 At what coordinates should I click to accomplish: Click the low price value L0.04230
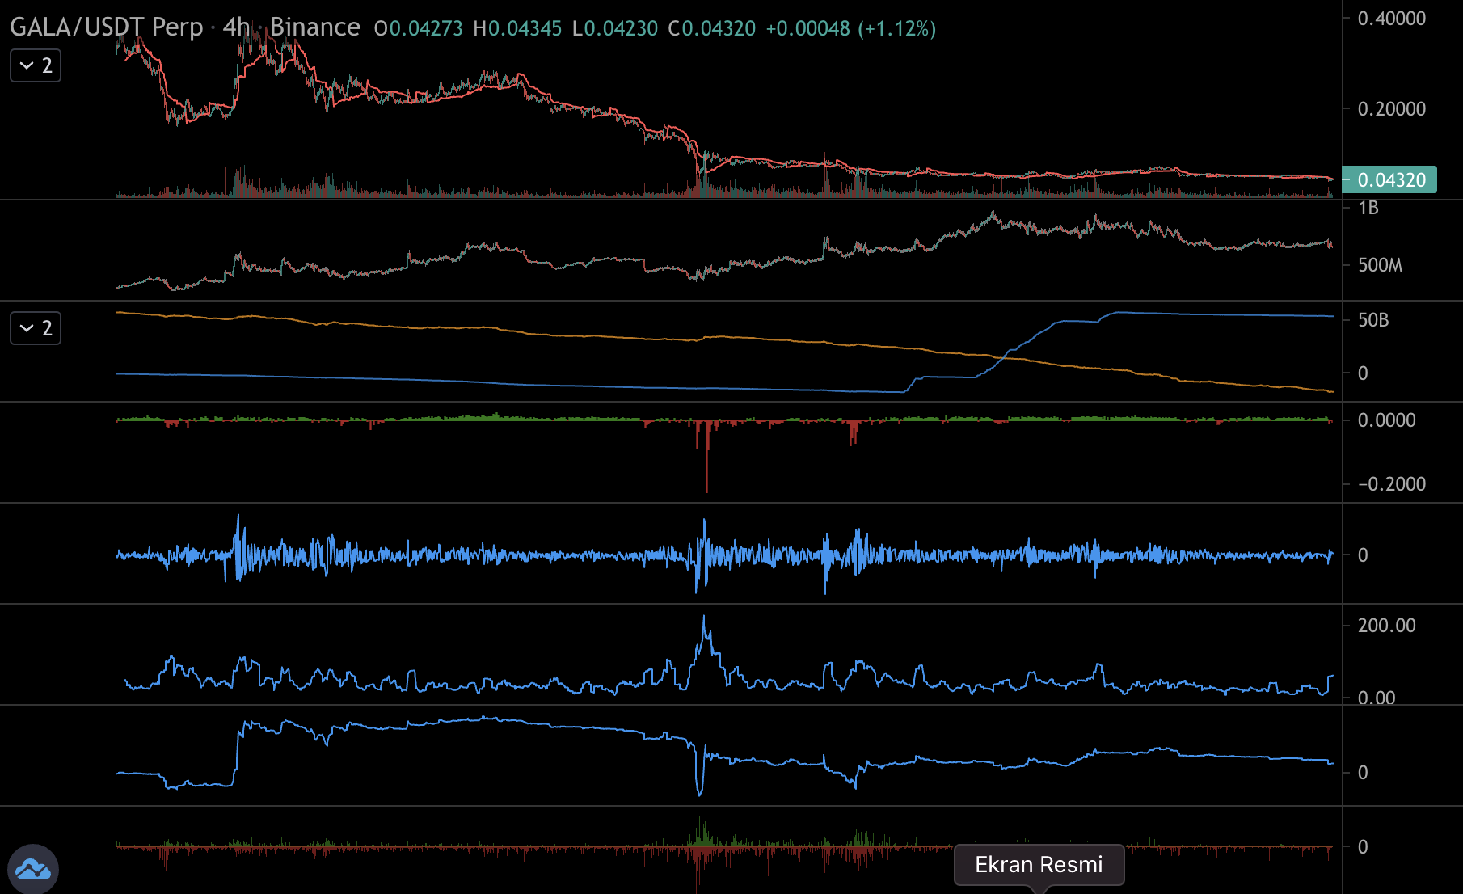point(615,29)
